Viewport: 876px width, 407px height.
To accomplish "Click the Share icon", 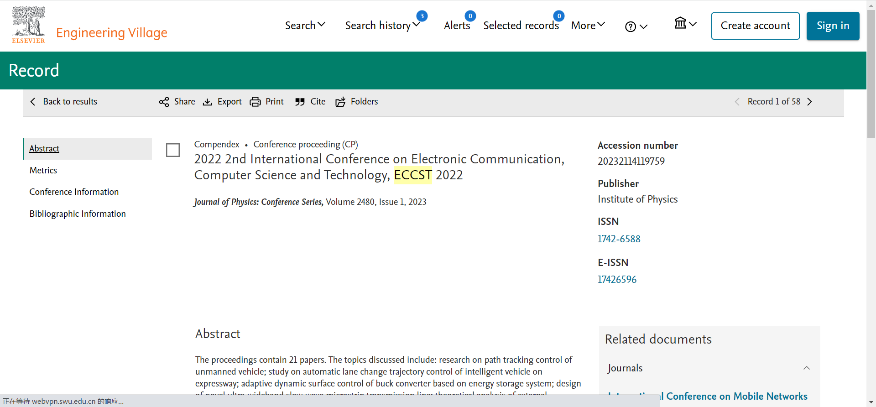I will point(164,102).
